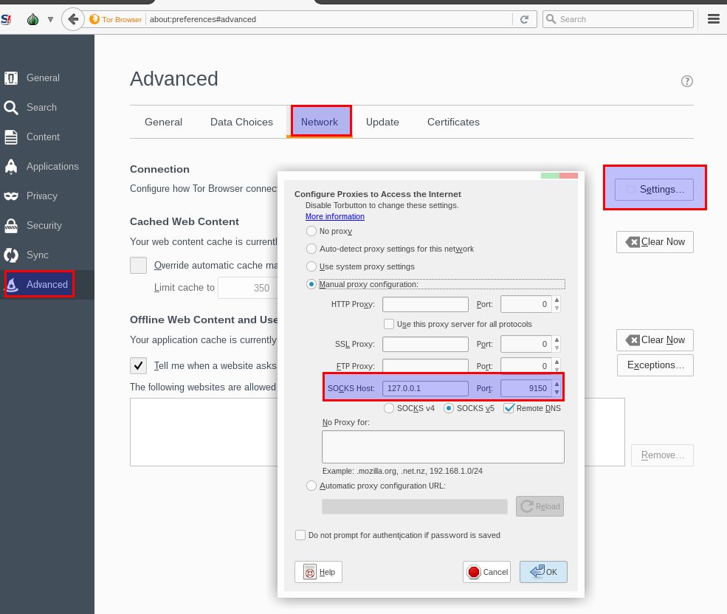This screenshot has width=727, height=614.
Task: Enable Override automatic cache management checkbox
Action: click(138, 265)
